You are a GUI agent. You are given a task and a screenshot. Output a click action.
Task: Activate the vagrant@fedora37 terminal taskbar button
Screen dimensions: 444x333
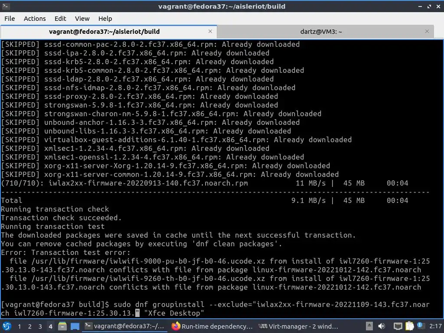[x=124, y=326]
